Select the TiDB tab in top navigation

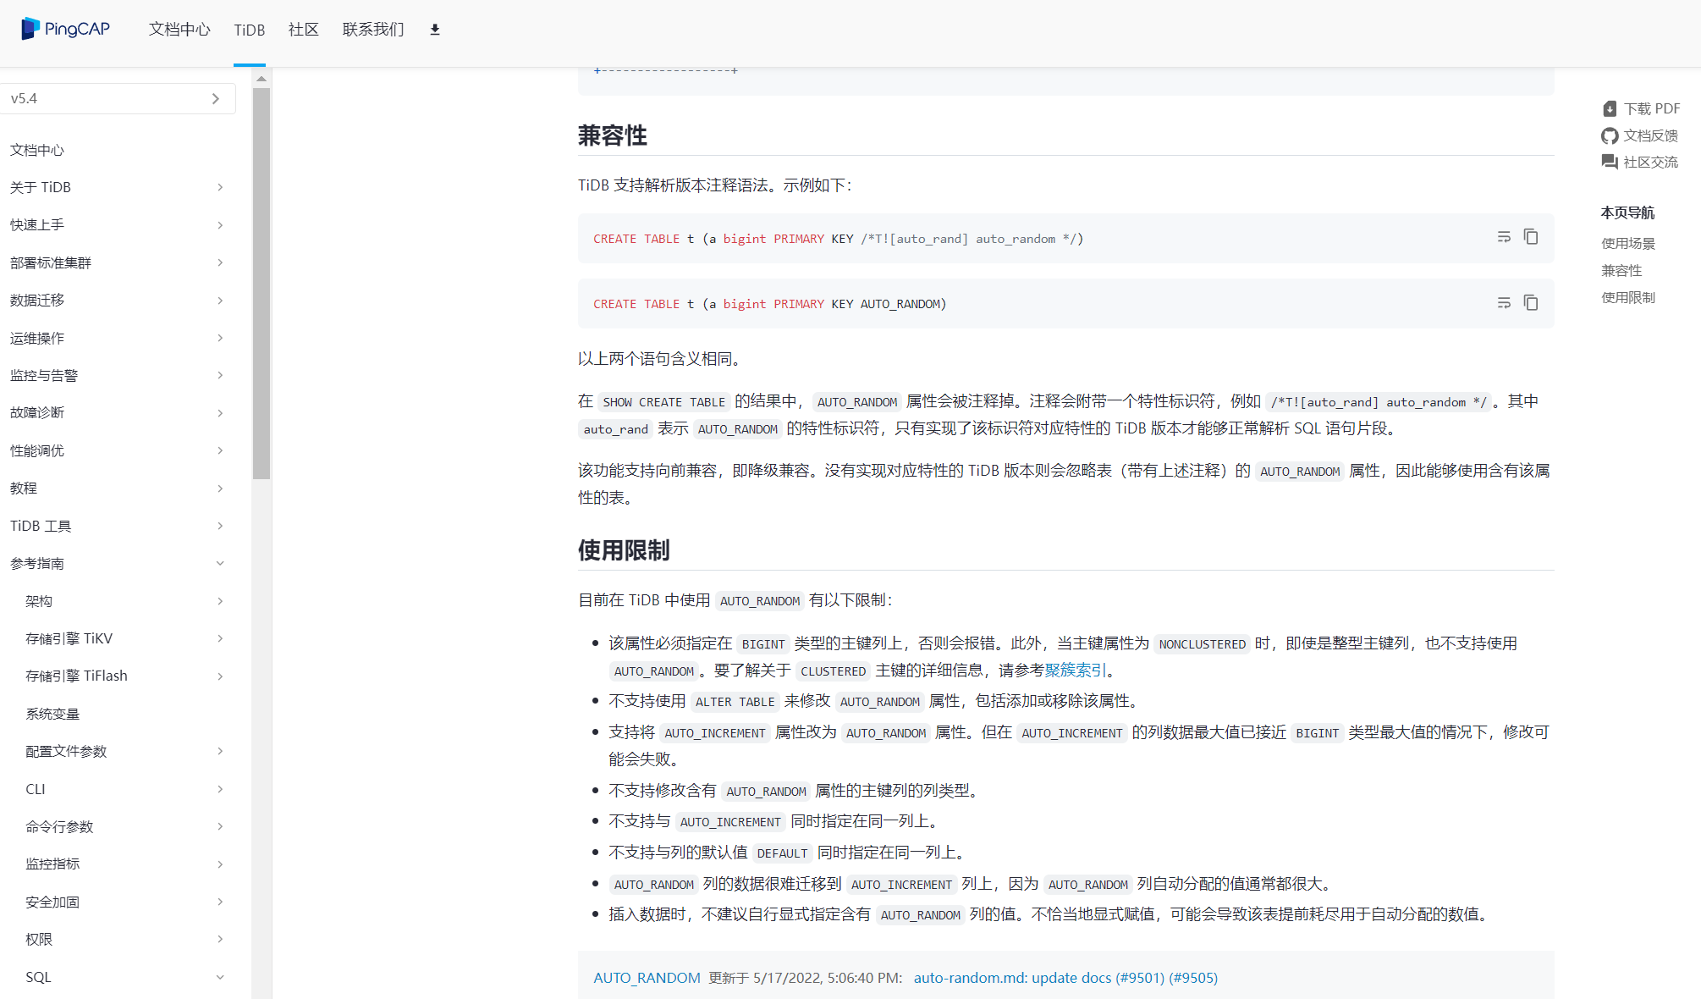point(249,30)
